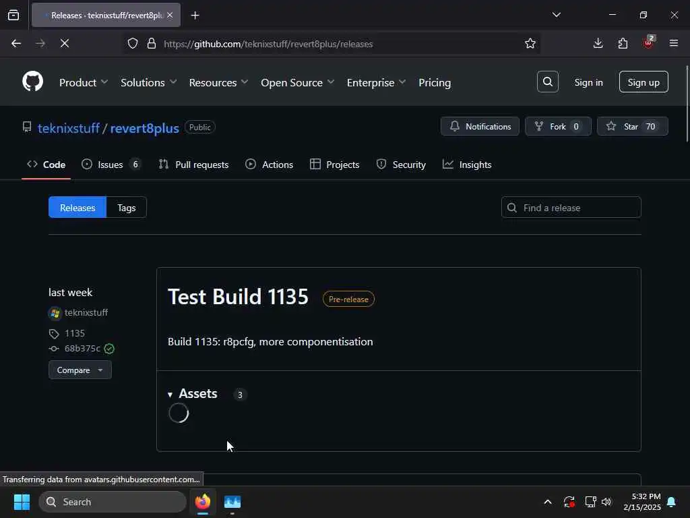Click the Sign up button

coord(644,82)
